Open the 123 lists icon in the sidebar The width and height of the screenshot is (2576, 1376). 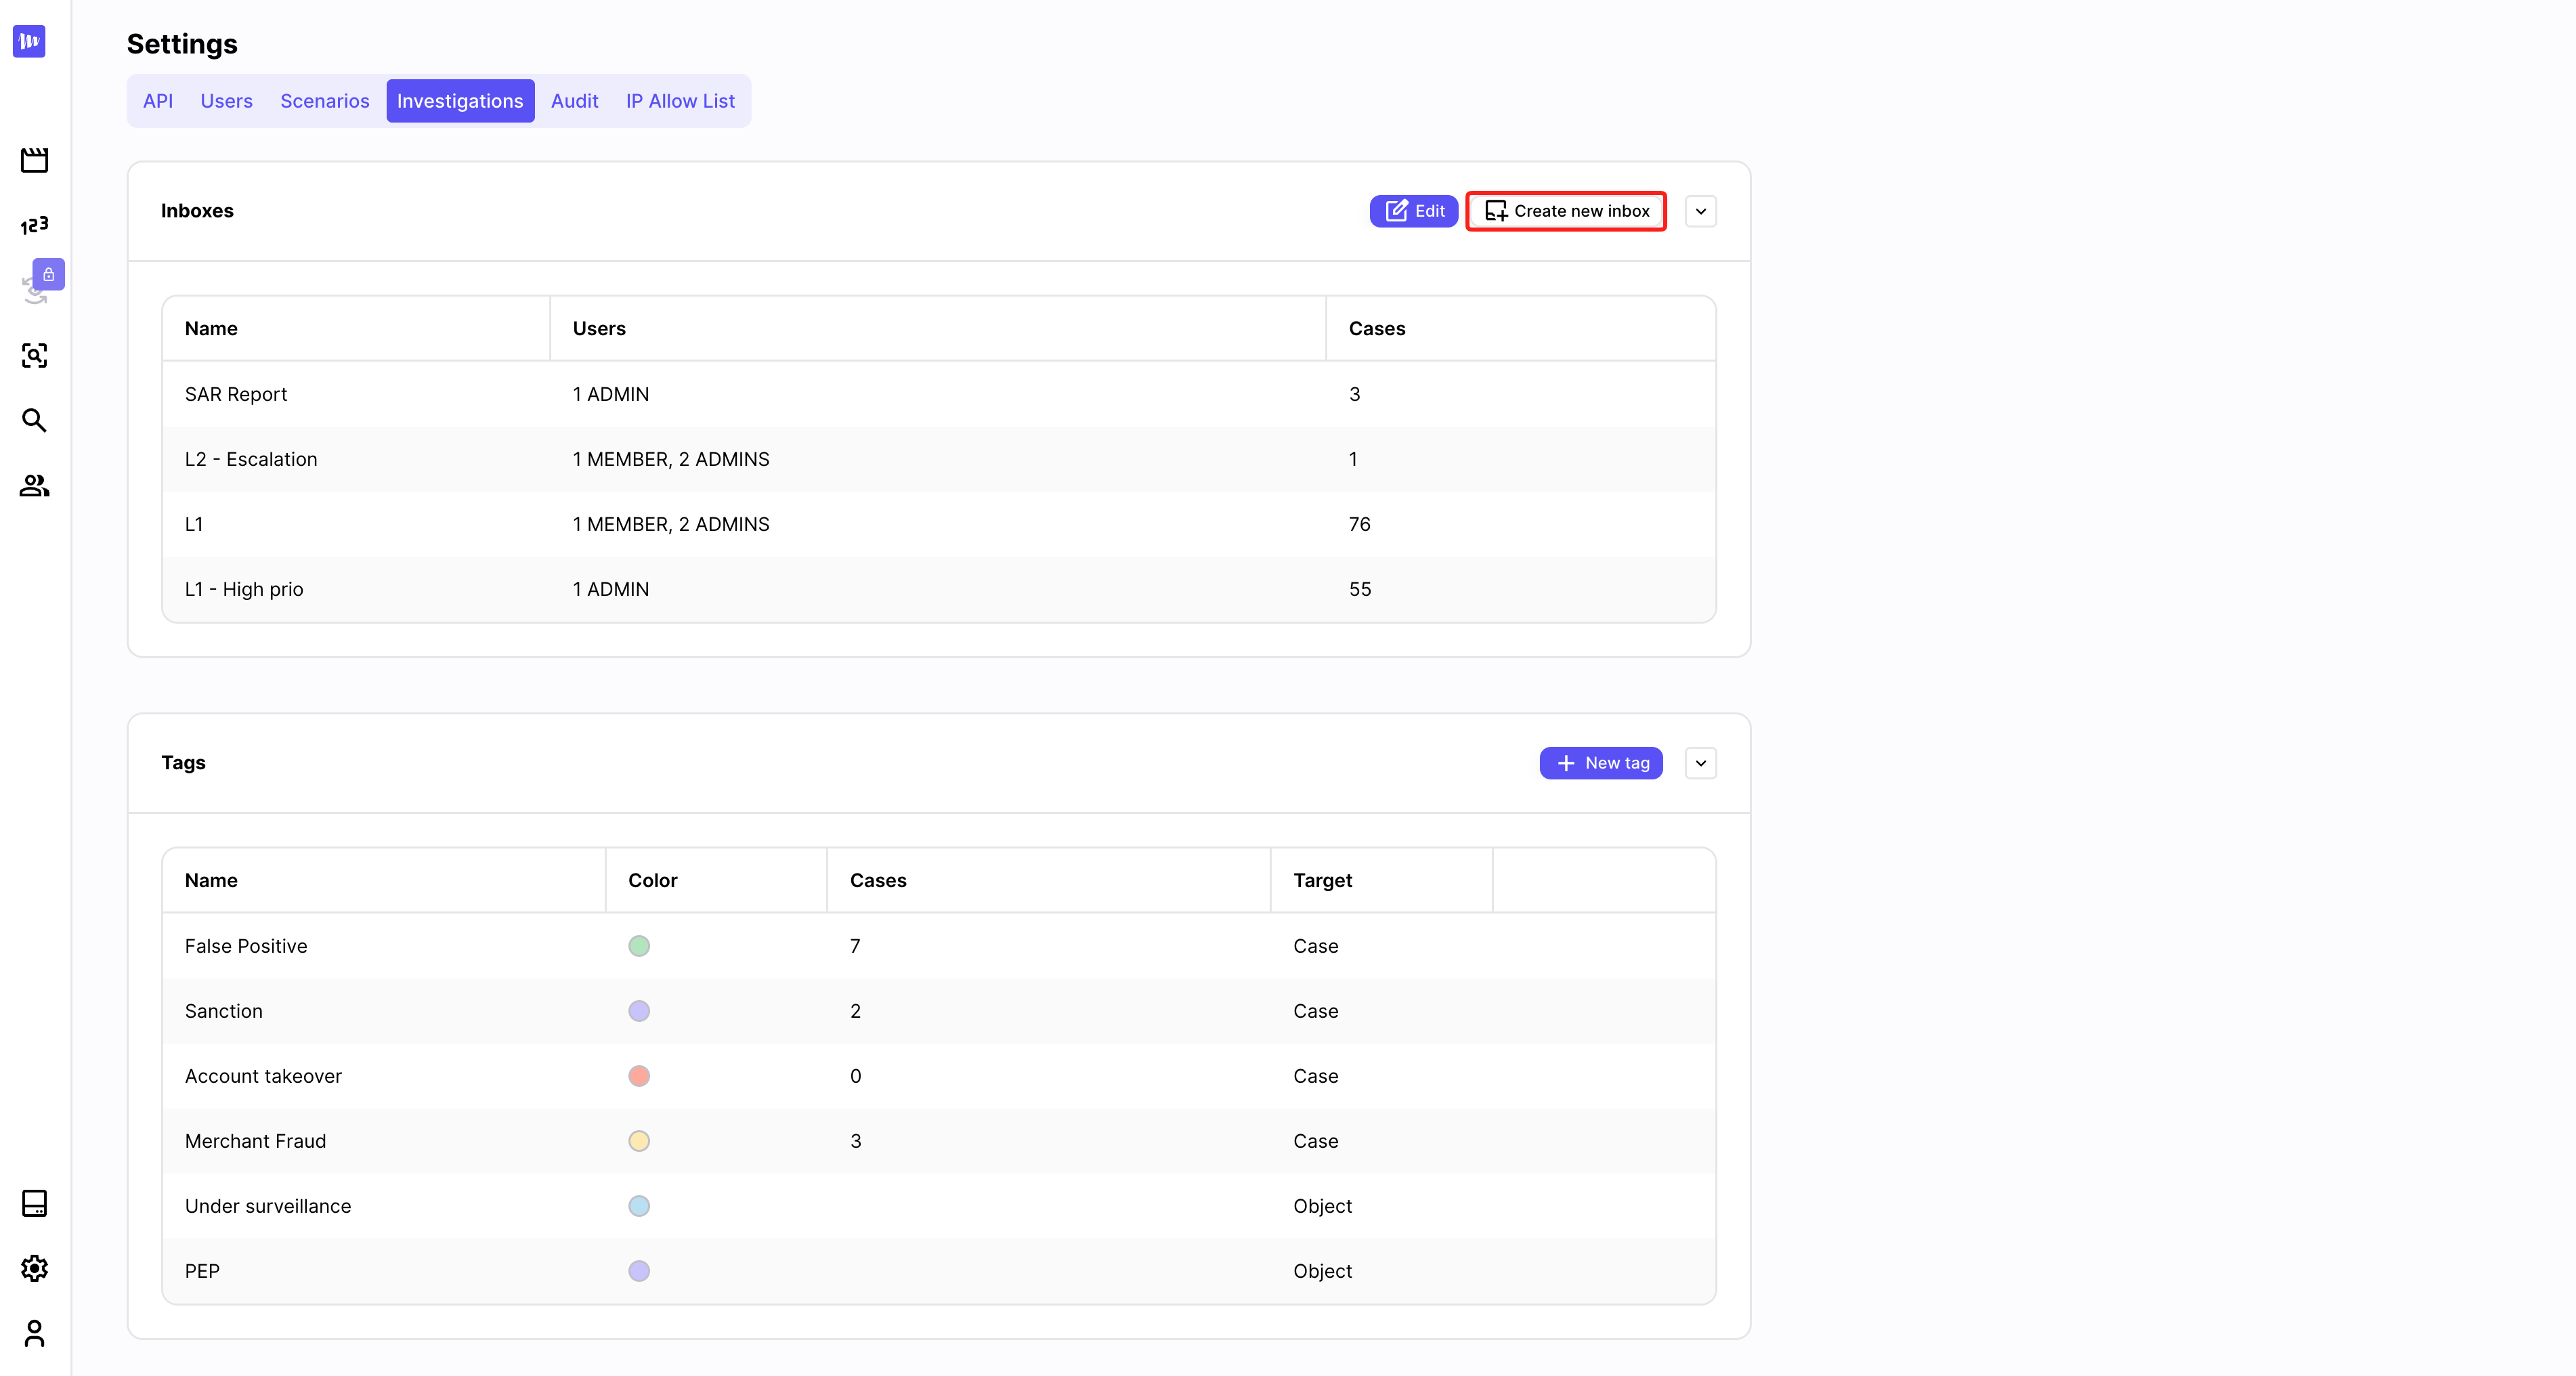click(34, 225)
